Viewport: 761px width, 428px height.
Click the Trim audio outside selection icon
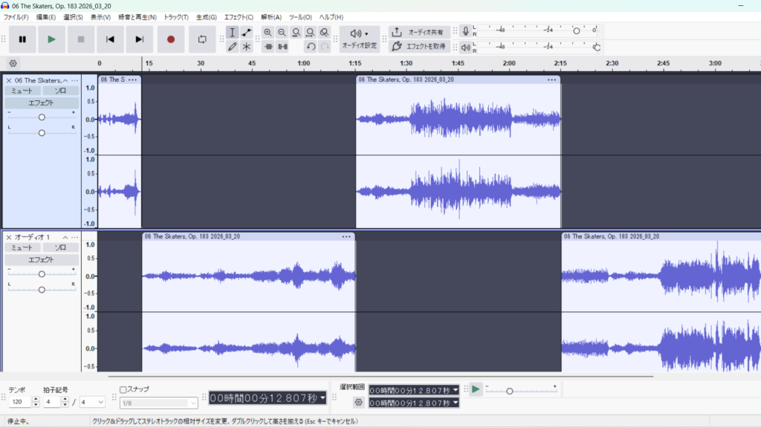pyautogui.click(x=268, y=47)
